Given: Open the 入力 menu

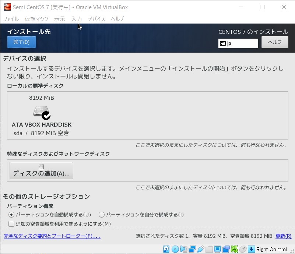Looking at the screenshot, I should point(77,19).
